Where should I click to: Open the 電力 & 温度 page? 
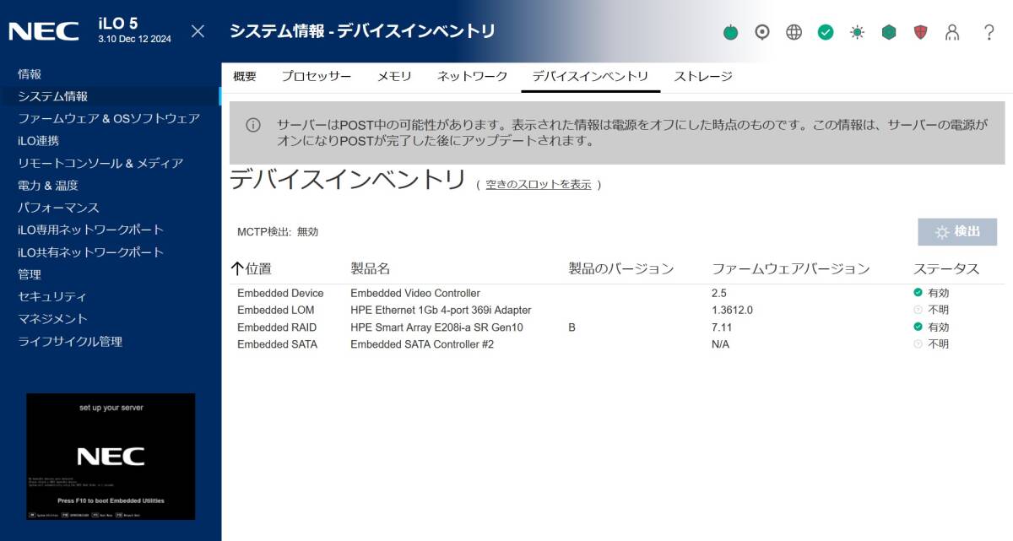point(50,185)
